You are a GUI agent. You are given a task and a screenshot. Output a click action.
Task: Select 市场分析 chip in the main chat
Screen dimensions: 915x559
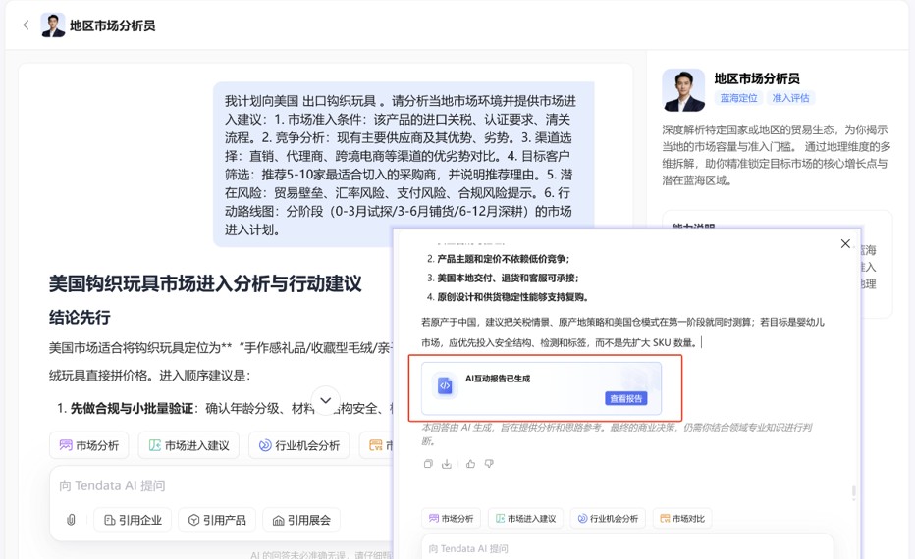pos(89,445)
